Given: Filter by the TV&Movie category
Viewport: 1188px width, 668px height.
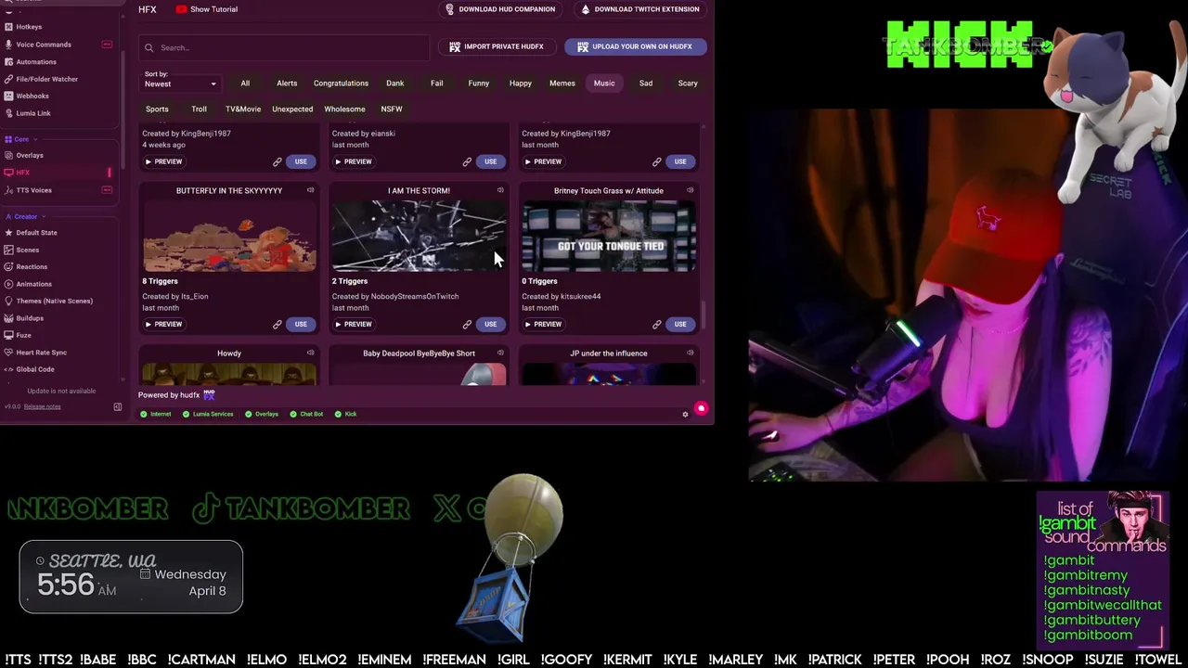Looking at the screenshot, I should 243,109.
